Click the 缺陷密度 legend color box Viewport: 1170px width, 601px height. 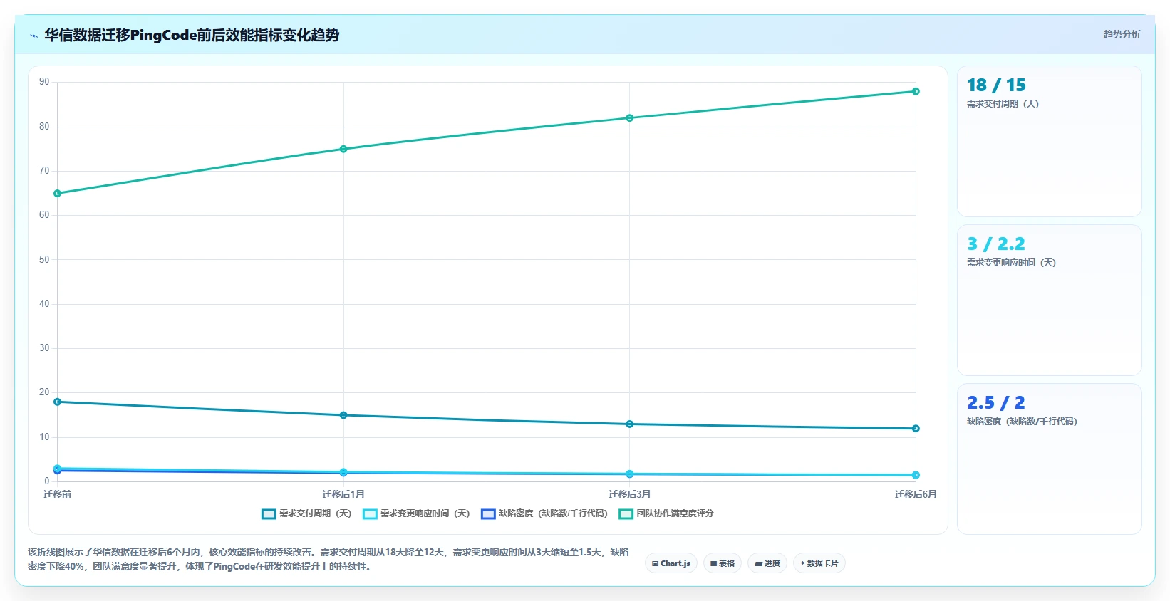[488, 514]
